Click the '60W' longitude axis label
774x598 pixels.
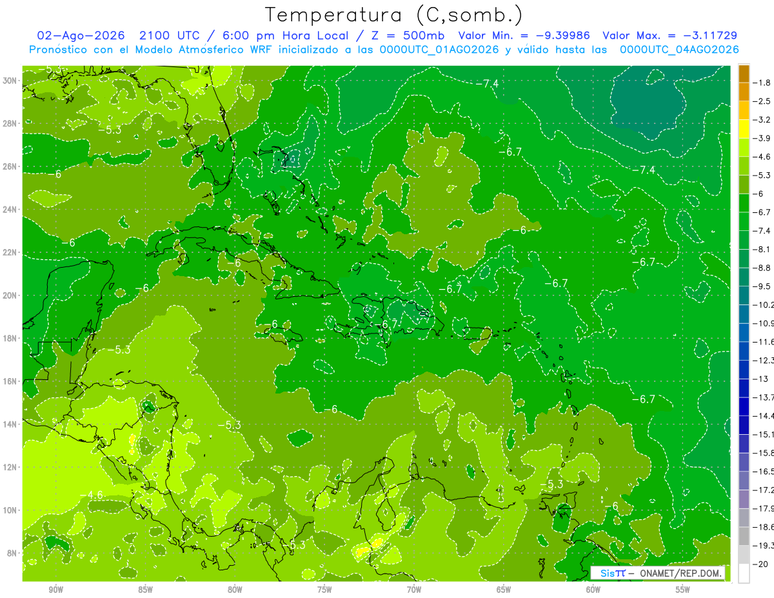593,590
